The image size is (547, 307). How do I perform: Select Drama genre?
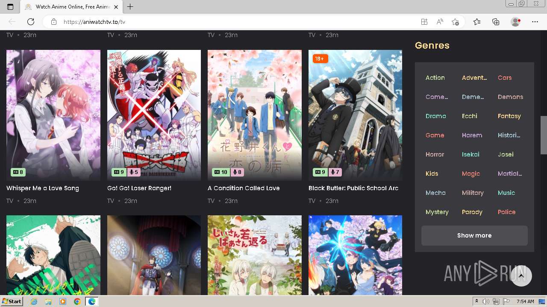436,116
